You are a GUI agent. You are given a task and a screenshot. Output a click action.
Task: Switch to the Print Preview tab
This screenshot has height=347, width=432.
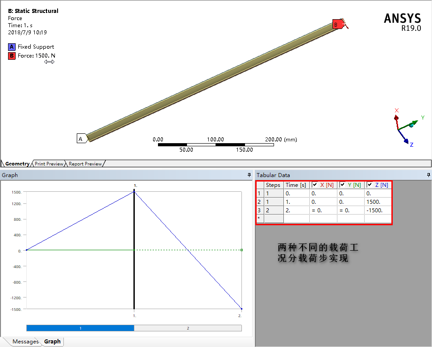49,164
